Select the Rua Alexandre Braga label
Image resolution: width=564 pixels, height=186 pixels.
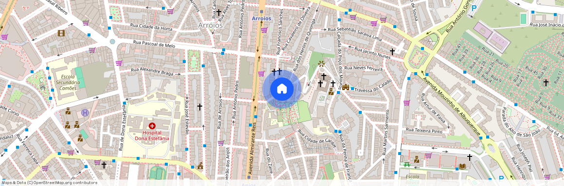[152, 71]
